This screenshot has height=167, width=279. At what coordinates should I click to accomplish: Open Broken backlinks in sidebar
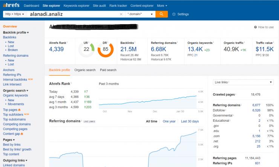pos(13,50)
